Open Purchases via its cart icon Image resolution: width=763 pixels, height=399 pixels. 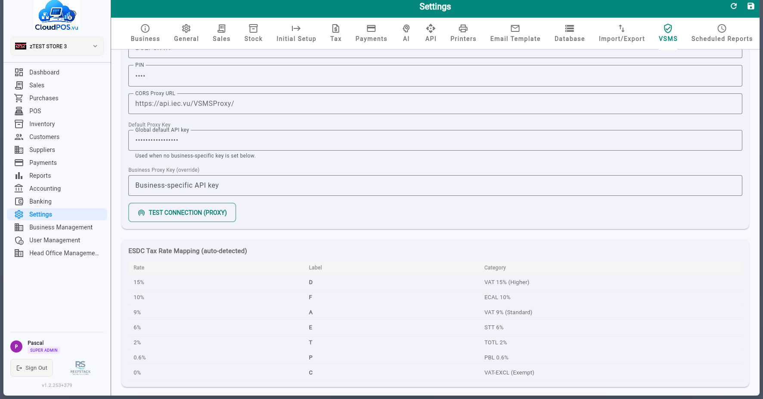(x=19, y=98)
